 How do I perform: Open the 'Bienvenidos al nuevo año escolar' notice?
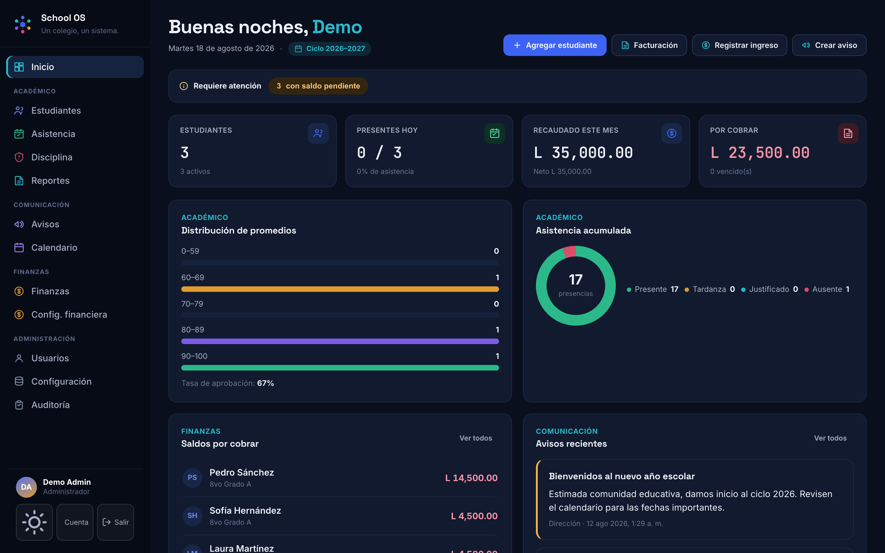pos(694,499)
